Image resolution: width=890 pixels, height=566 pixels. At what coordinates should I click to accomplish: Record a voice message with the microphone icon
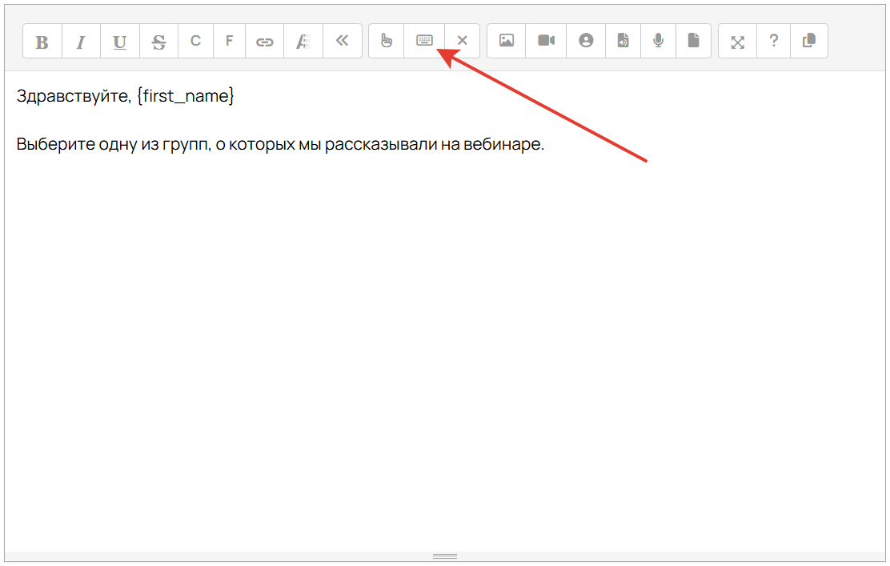pos(658,41)
